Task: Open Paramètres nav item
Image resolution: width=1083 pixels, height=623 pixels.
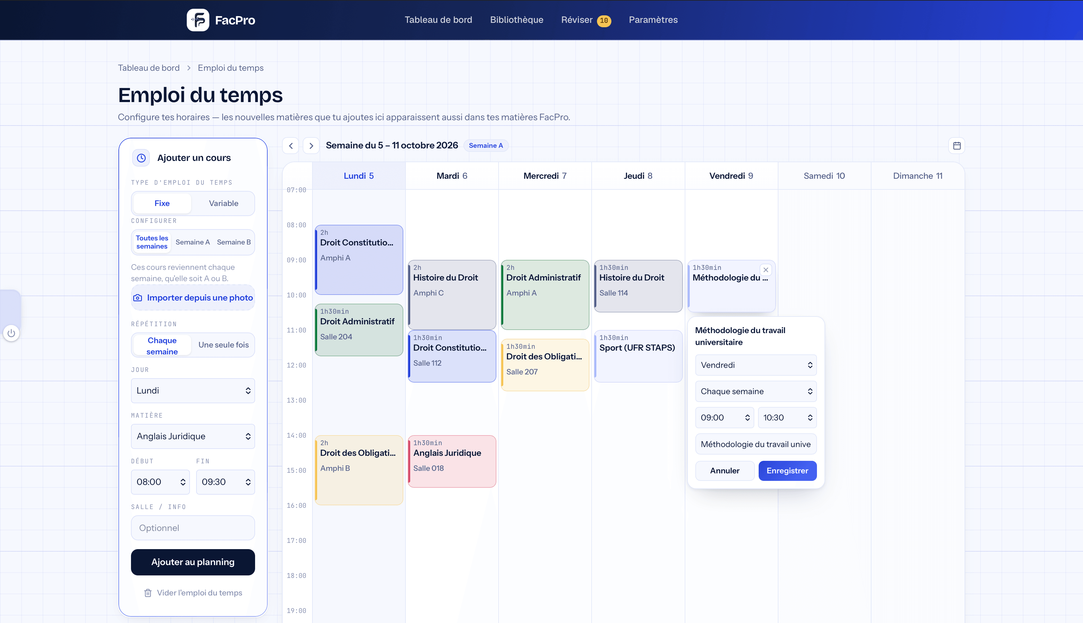Action: pos(653,20)
